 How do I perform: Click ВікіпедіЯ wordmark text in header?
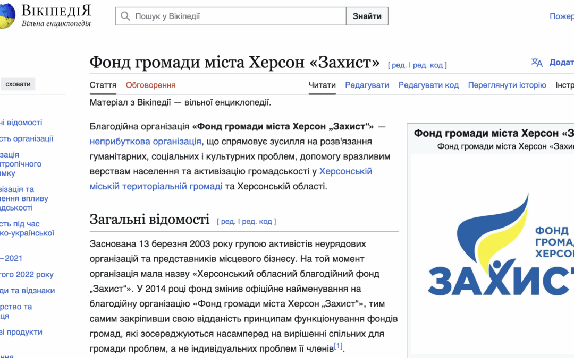(56, 11)
